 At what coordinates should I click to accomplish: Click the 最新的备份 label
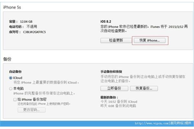[109, 97]
